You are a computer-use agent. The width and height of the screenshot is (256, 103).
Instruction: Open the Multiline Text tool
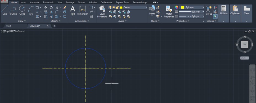(73, 10)
